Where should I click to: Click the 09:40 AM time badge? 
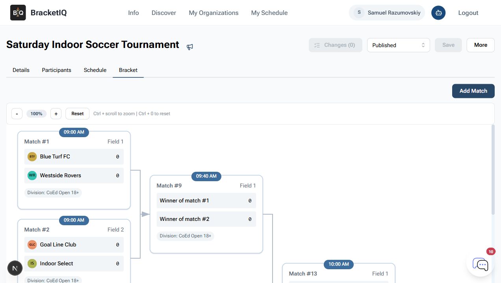tap(206, 176)
